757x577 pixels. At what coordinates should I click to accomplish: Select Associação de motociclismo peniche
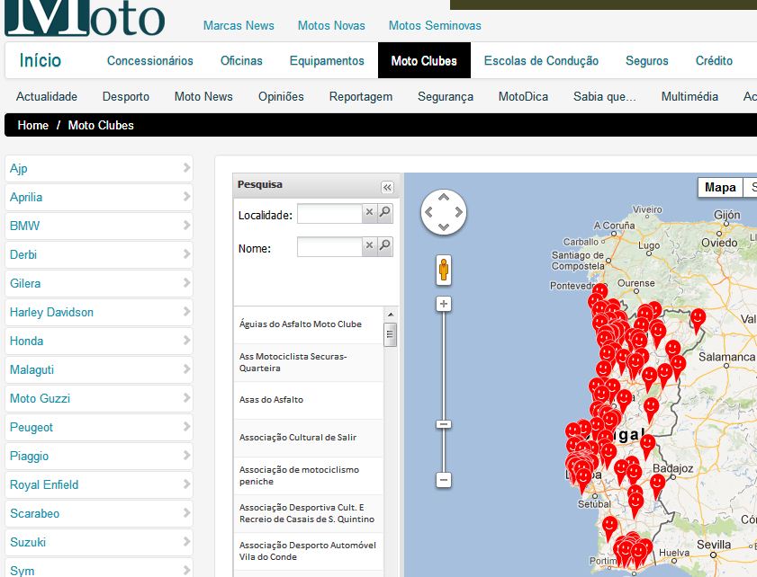click(x=309, y=475)
